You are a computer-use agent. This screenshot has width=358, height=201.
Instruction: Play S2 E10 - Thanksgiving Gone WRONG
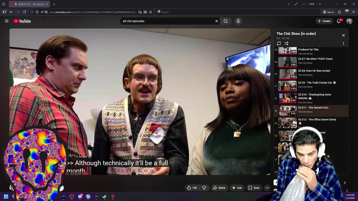311,98
